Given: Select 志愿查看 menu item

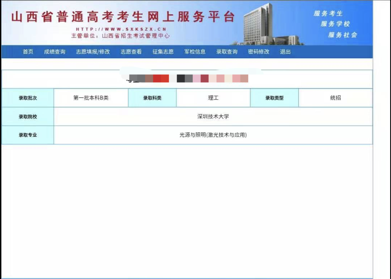Looking at the screenshot, I should click(x=131, y=52).
